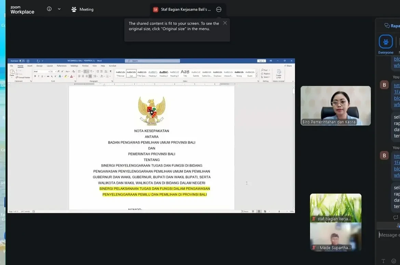
Task: Click the Increase Indent icon
Action: pyautogui.click(x=101, y=71)
